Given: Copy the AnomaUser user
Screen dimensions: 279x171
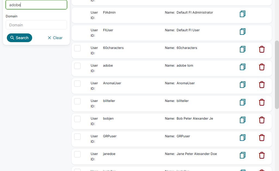Looking at the screenshot, I should (242, 85).
